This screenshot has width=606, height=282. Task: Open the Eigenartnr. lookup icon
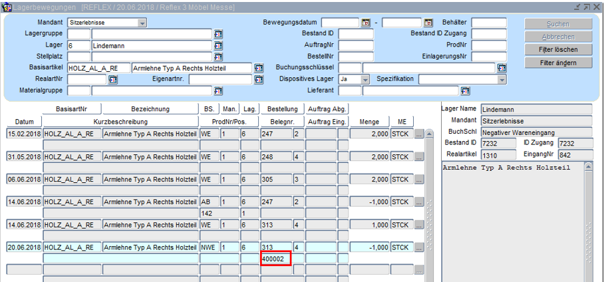point(259,79)
